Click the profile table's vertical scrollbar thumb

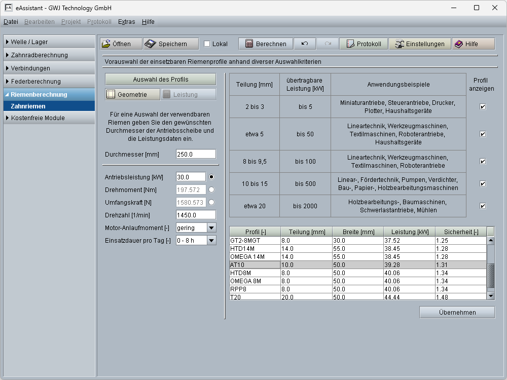(x=490, y=275)
